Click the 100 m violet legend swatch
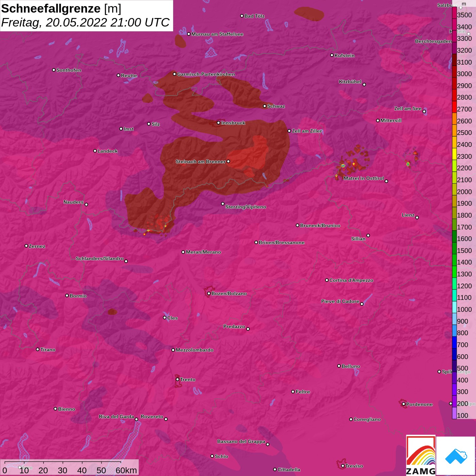 click(x=454, y=413)
